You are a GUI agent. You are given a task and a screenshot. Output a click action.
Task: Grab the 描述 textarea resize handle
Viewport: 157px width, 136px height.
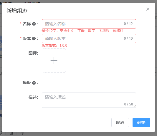pyautogui.click(x=135, y=107)
